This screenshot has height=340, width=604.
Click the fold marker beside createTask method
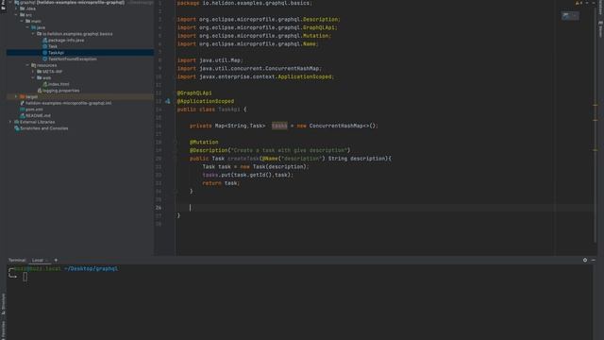176,159
